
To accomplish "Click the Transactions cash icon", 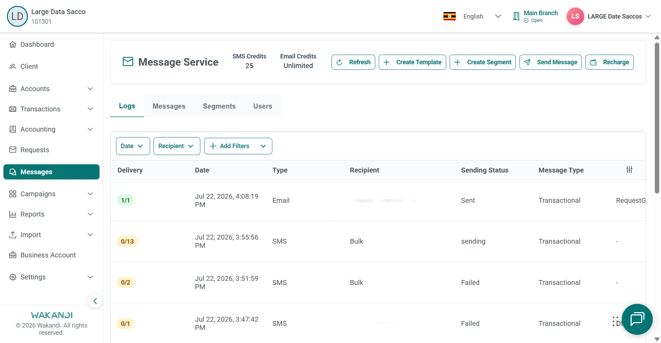I will [13, 109].
